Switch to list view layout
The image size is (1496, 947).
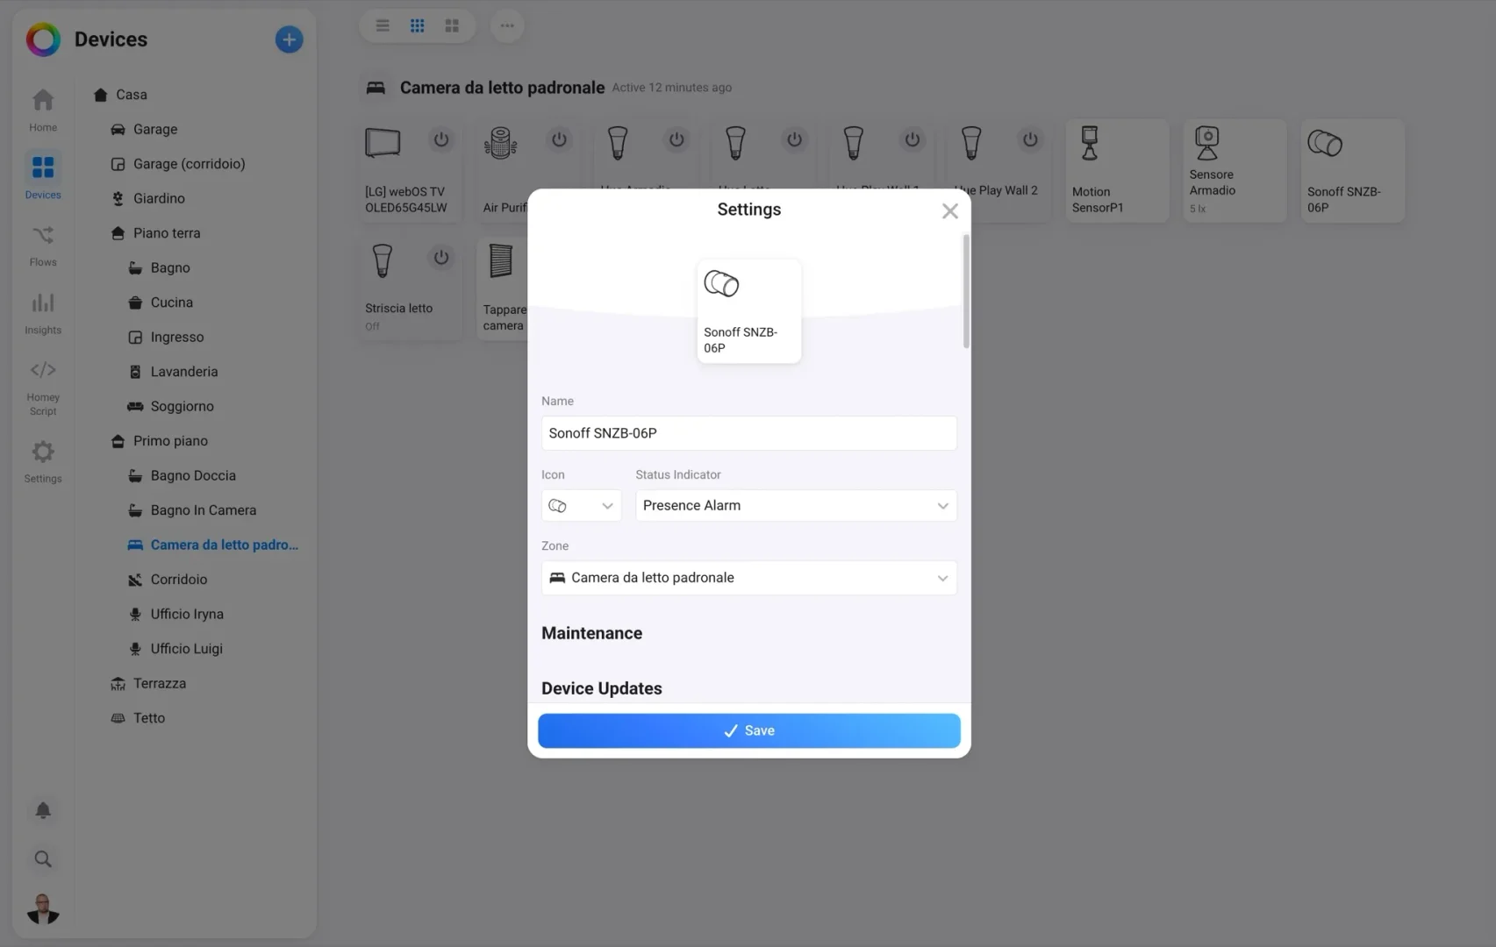coord(383,25)
